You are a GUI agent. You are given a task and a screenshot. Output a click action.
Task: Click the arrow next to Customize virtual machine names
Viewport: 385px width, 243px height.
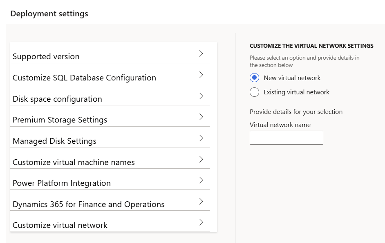[x=201, y=159]
